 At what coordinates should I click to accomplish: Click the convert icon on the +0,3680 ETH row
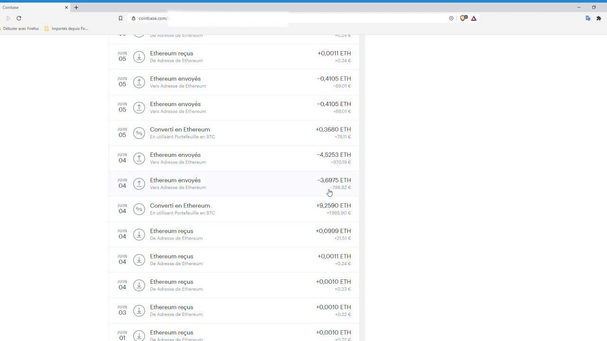pos(139,133)
